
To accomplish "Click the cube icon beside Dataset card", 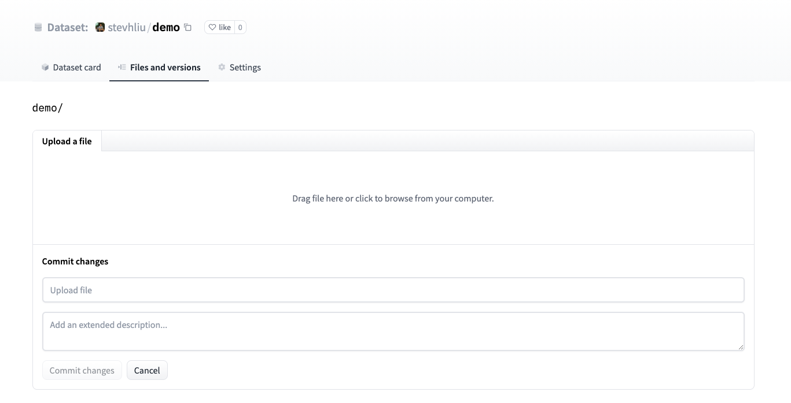I will pos(45,68).
